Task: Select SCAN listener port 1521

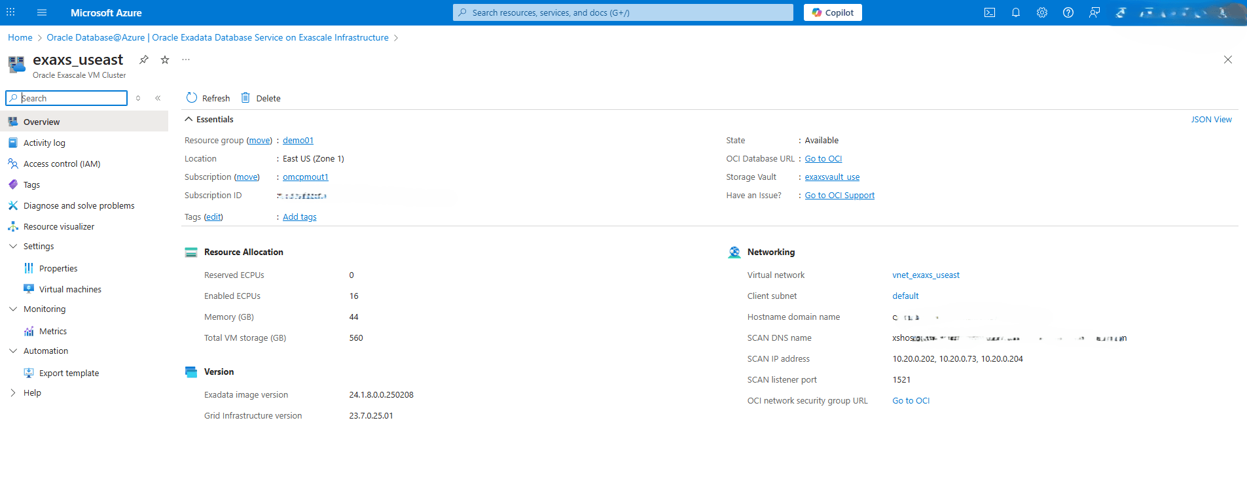Action: point(901,379)
